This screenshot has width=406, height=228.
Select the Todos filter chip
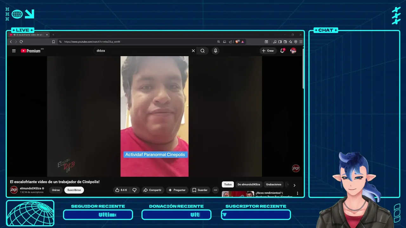pyautogui.click(x=228, y=185)
